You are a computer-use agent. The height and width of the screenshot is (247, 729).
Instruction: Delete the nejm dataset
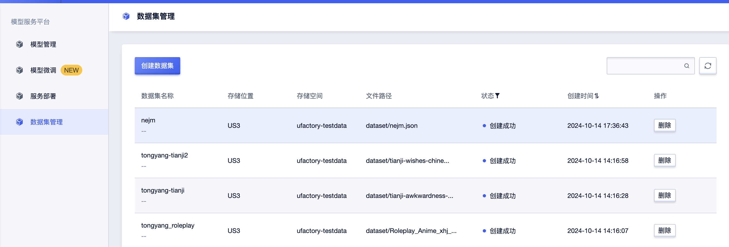(665, 125)
